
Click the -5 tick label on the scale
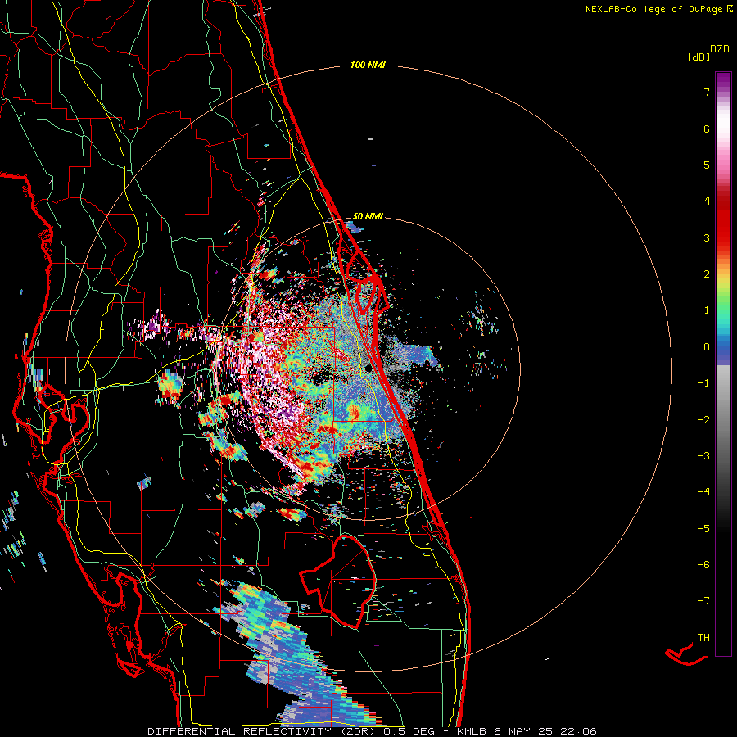click(703, 529)
